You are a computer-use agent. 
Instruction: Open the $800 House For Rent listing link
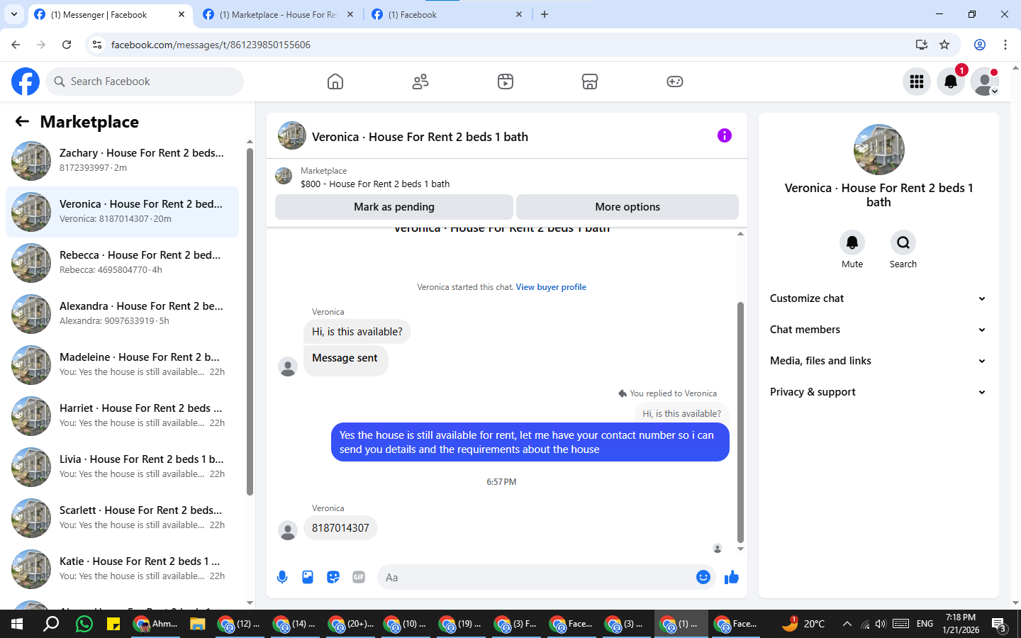click(x=375, y=184)
